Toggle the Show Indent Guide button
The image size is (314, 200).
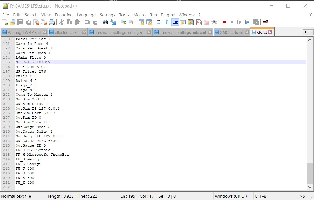tap(175, 22)
